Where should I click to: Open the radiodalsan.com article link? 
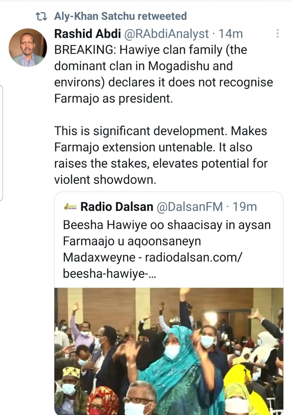click(194, 257)
